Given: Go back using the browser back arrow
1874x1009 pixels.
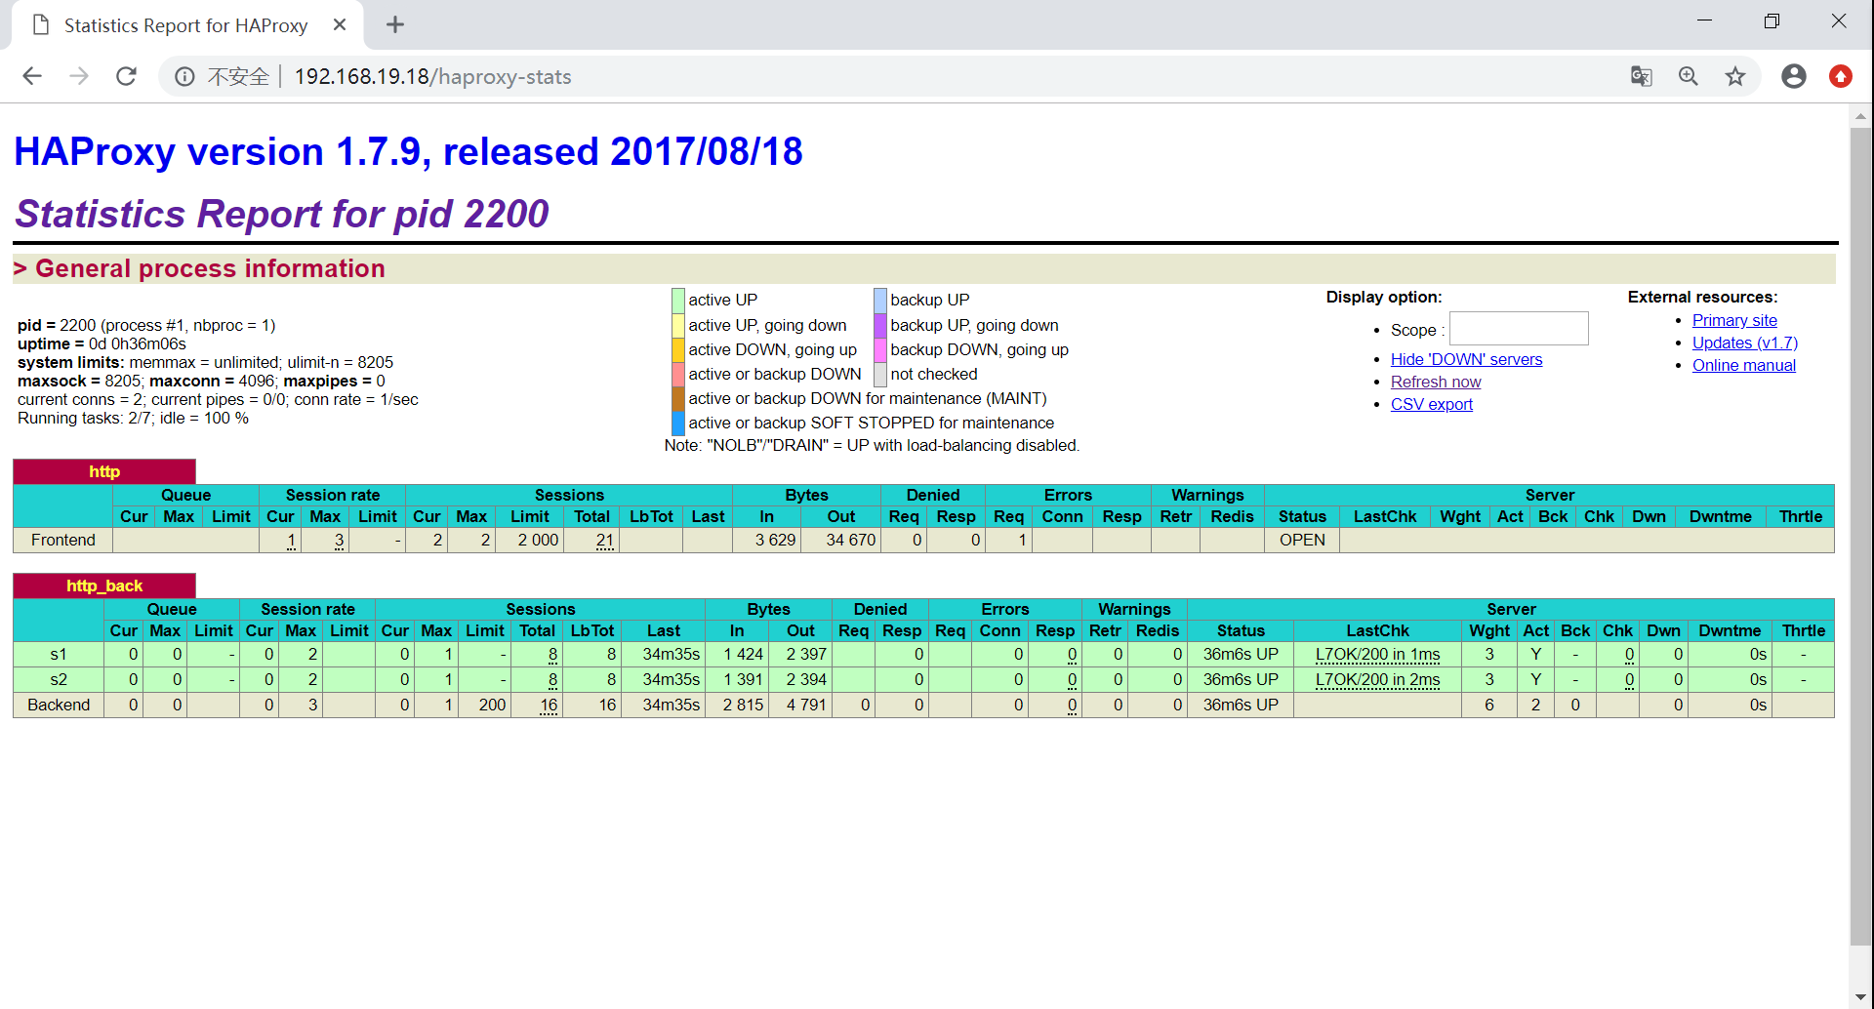Looking at the screenshot, I should [32, 76].
